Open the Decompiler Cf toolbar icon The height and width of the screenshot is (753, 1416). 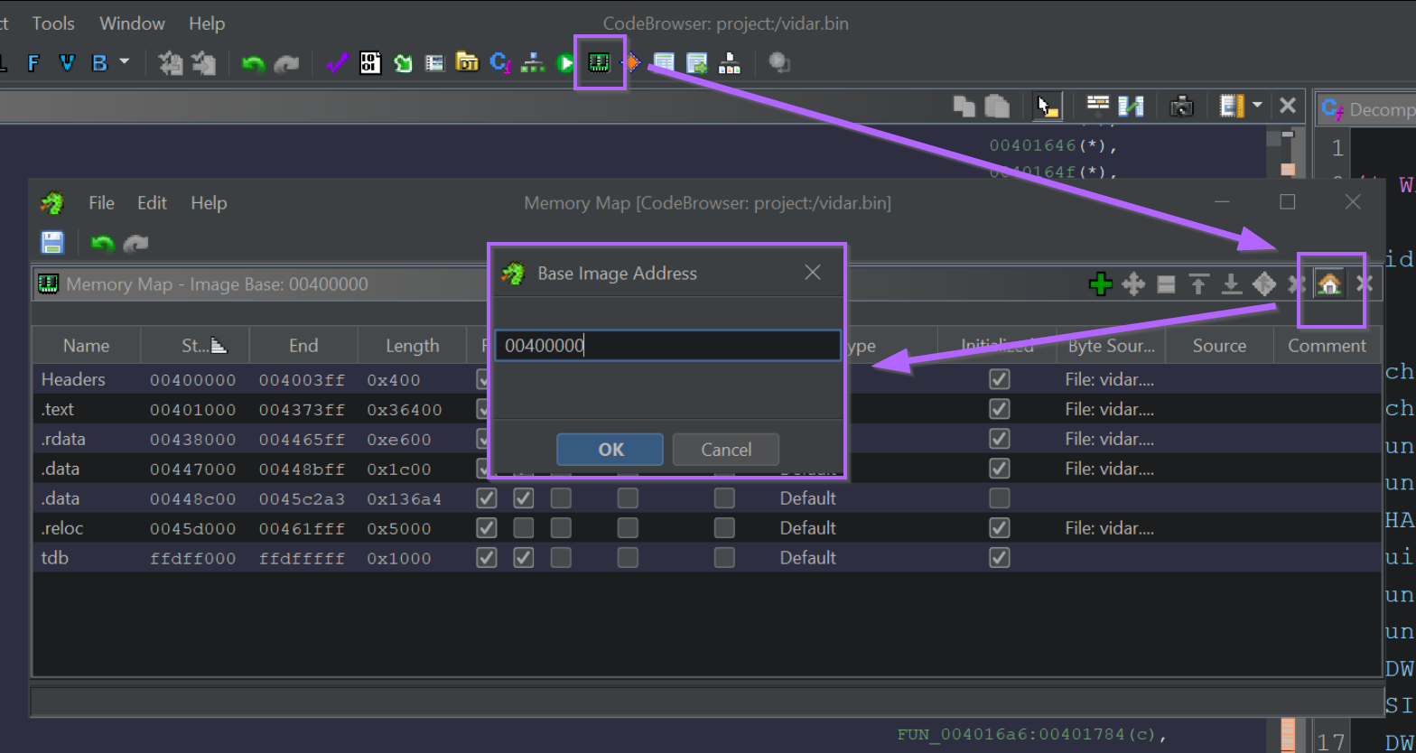point(500,62)
